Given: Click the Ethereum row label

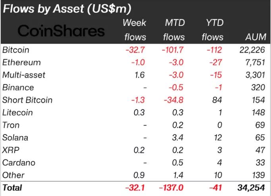Looking at the screenshot, I should 21,63.
